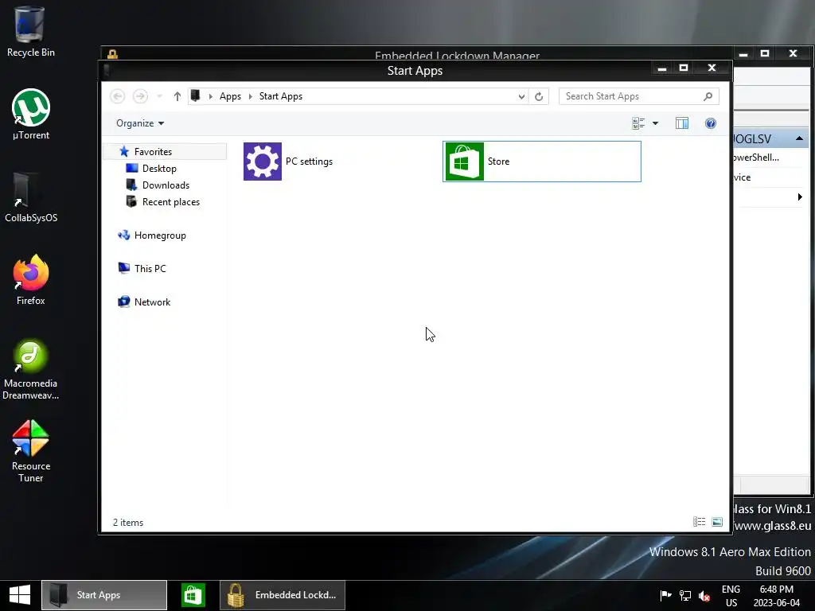Refresh the Start Apps folder
The image size is (815, 611).
(539, 96)
